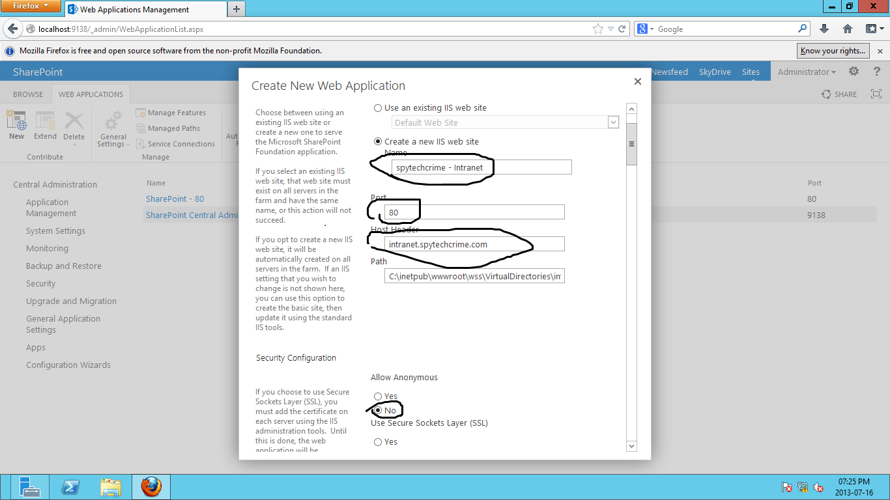Click the Port field in the dialog
This screenshot has width=890, height=500.
(x=474, y=212)
